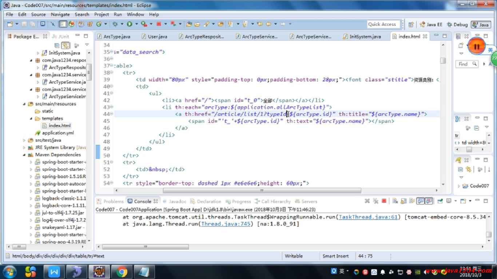Image resolution: width=497 pixels, height=279 pixels.
Task: Click the Windows Start button
Action: (x=9, y=271)
